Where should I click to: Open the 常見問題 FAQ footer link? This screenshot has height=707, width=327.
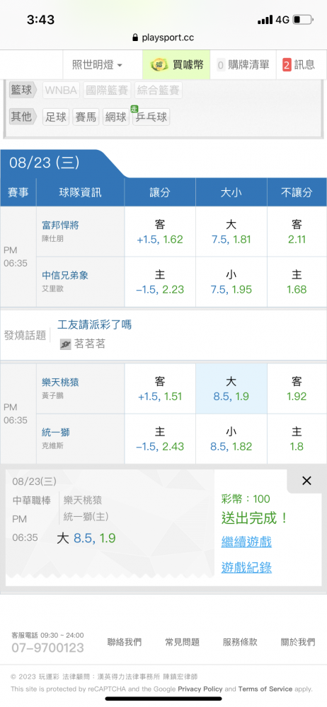[182, 642]
